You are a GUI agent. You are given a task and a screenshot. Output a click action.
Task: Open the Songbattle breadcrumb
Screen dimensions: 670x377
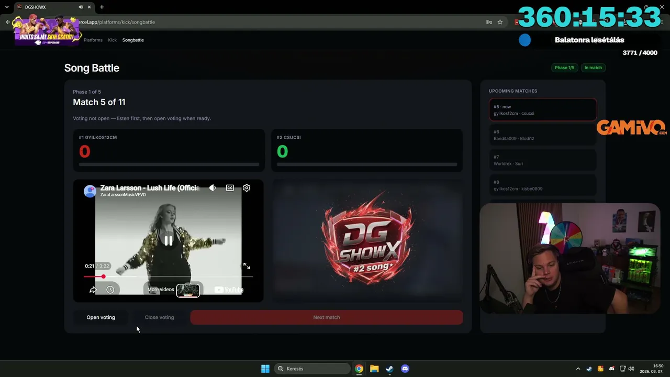(133, 40)
